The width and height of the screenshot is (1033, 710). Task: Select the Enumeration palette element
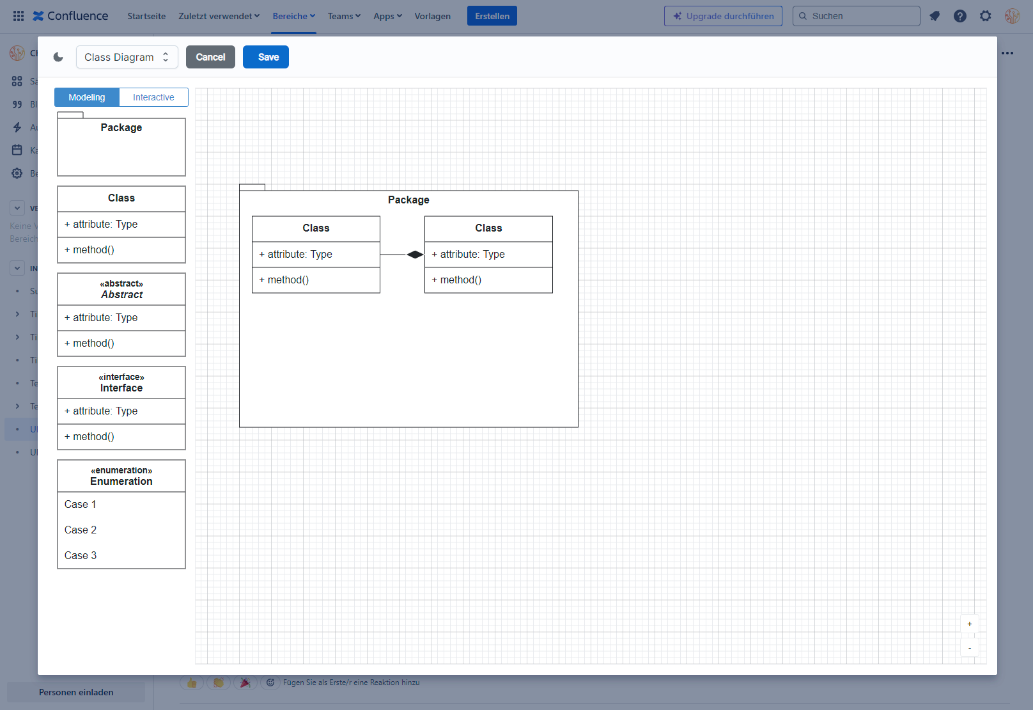121,514
